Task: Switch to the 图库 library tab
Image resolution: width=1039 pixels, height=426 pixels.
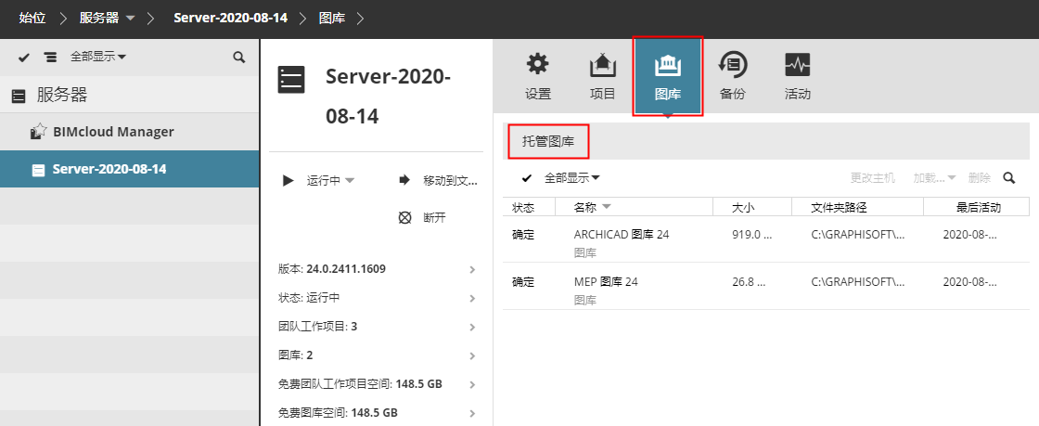Action: 667,77
